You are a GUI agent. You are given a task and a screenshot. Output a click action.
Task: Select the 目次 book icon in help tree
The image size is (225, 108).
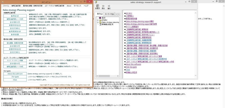[x=100, y=18]
